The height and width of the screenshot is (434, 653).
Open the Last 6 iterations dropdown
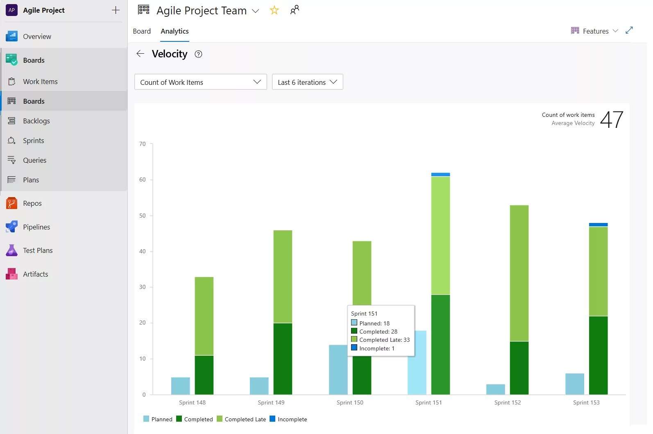[307, 82]
